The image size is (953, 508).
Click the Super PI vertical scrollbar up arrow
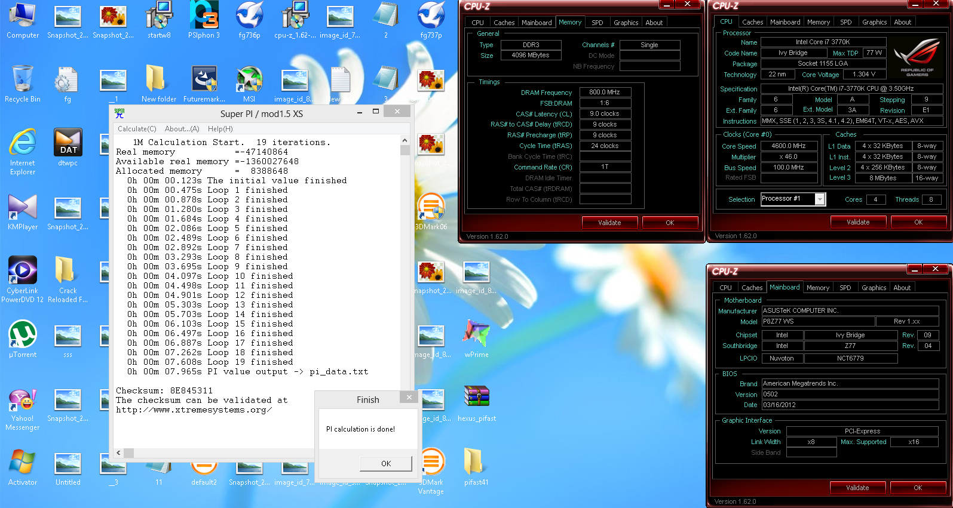(x=405, y=141)
